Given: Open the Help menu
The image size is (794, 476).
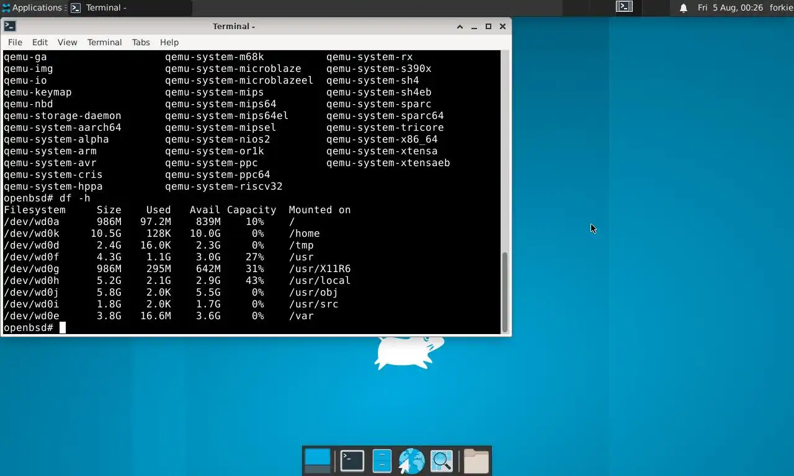Looking at the screenshot, I should point(169,42).
